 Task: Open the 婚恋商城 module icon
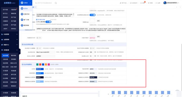point(22,25)
